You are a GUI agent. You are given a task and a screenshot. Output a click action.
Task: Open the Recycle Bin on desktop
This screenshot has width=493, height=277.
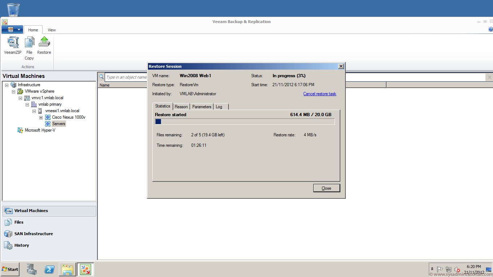[x=13, y=9]
